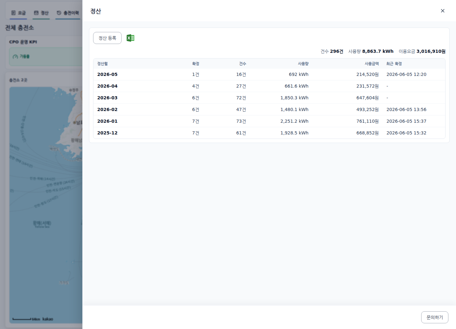This screenshot has height=329, width=456.
Task: Click the total 사용량 8,863.7 kWh summary
Action: 371,51
